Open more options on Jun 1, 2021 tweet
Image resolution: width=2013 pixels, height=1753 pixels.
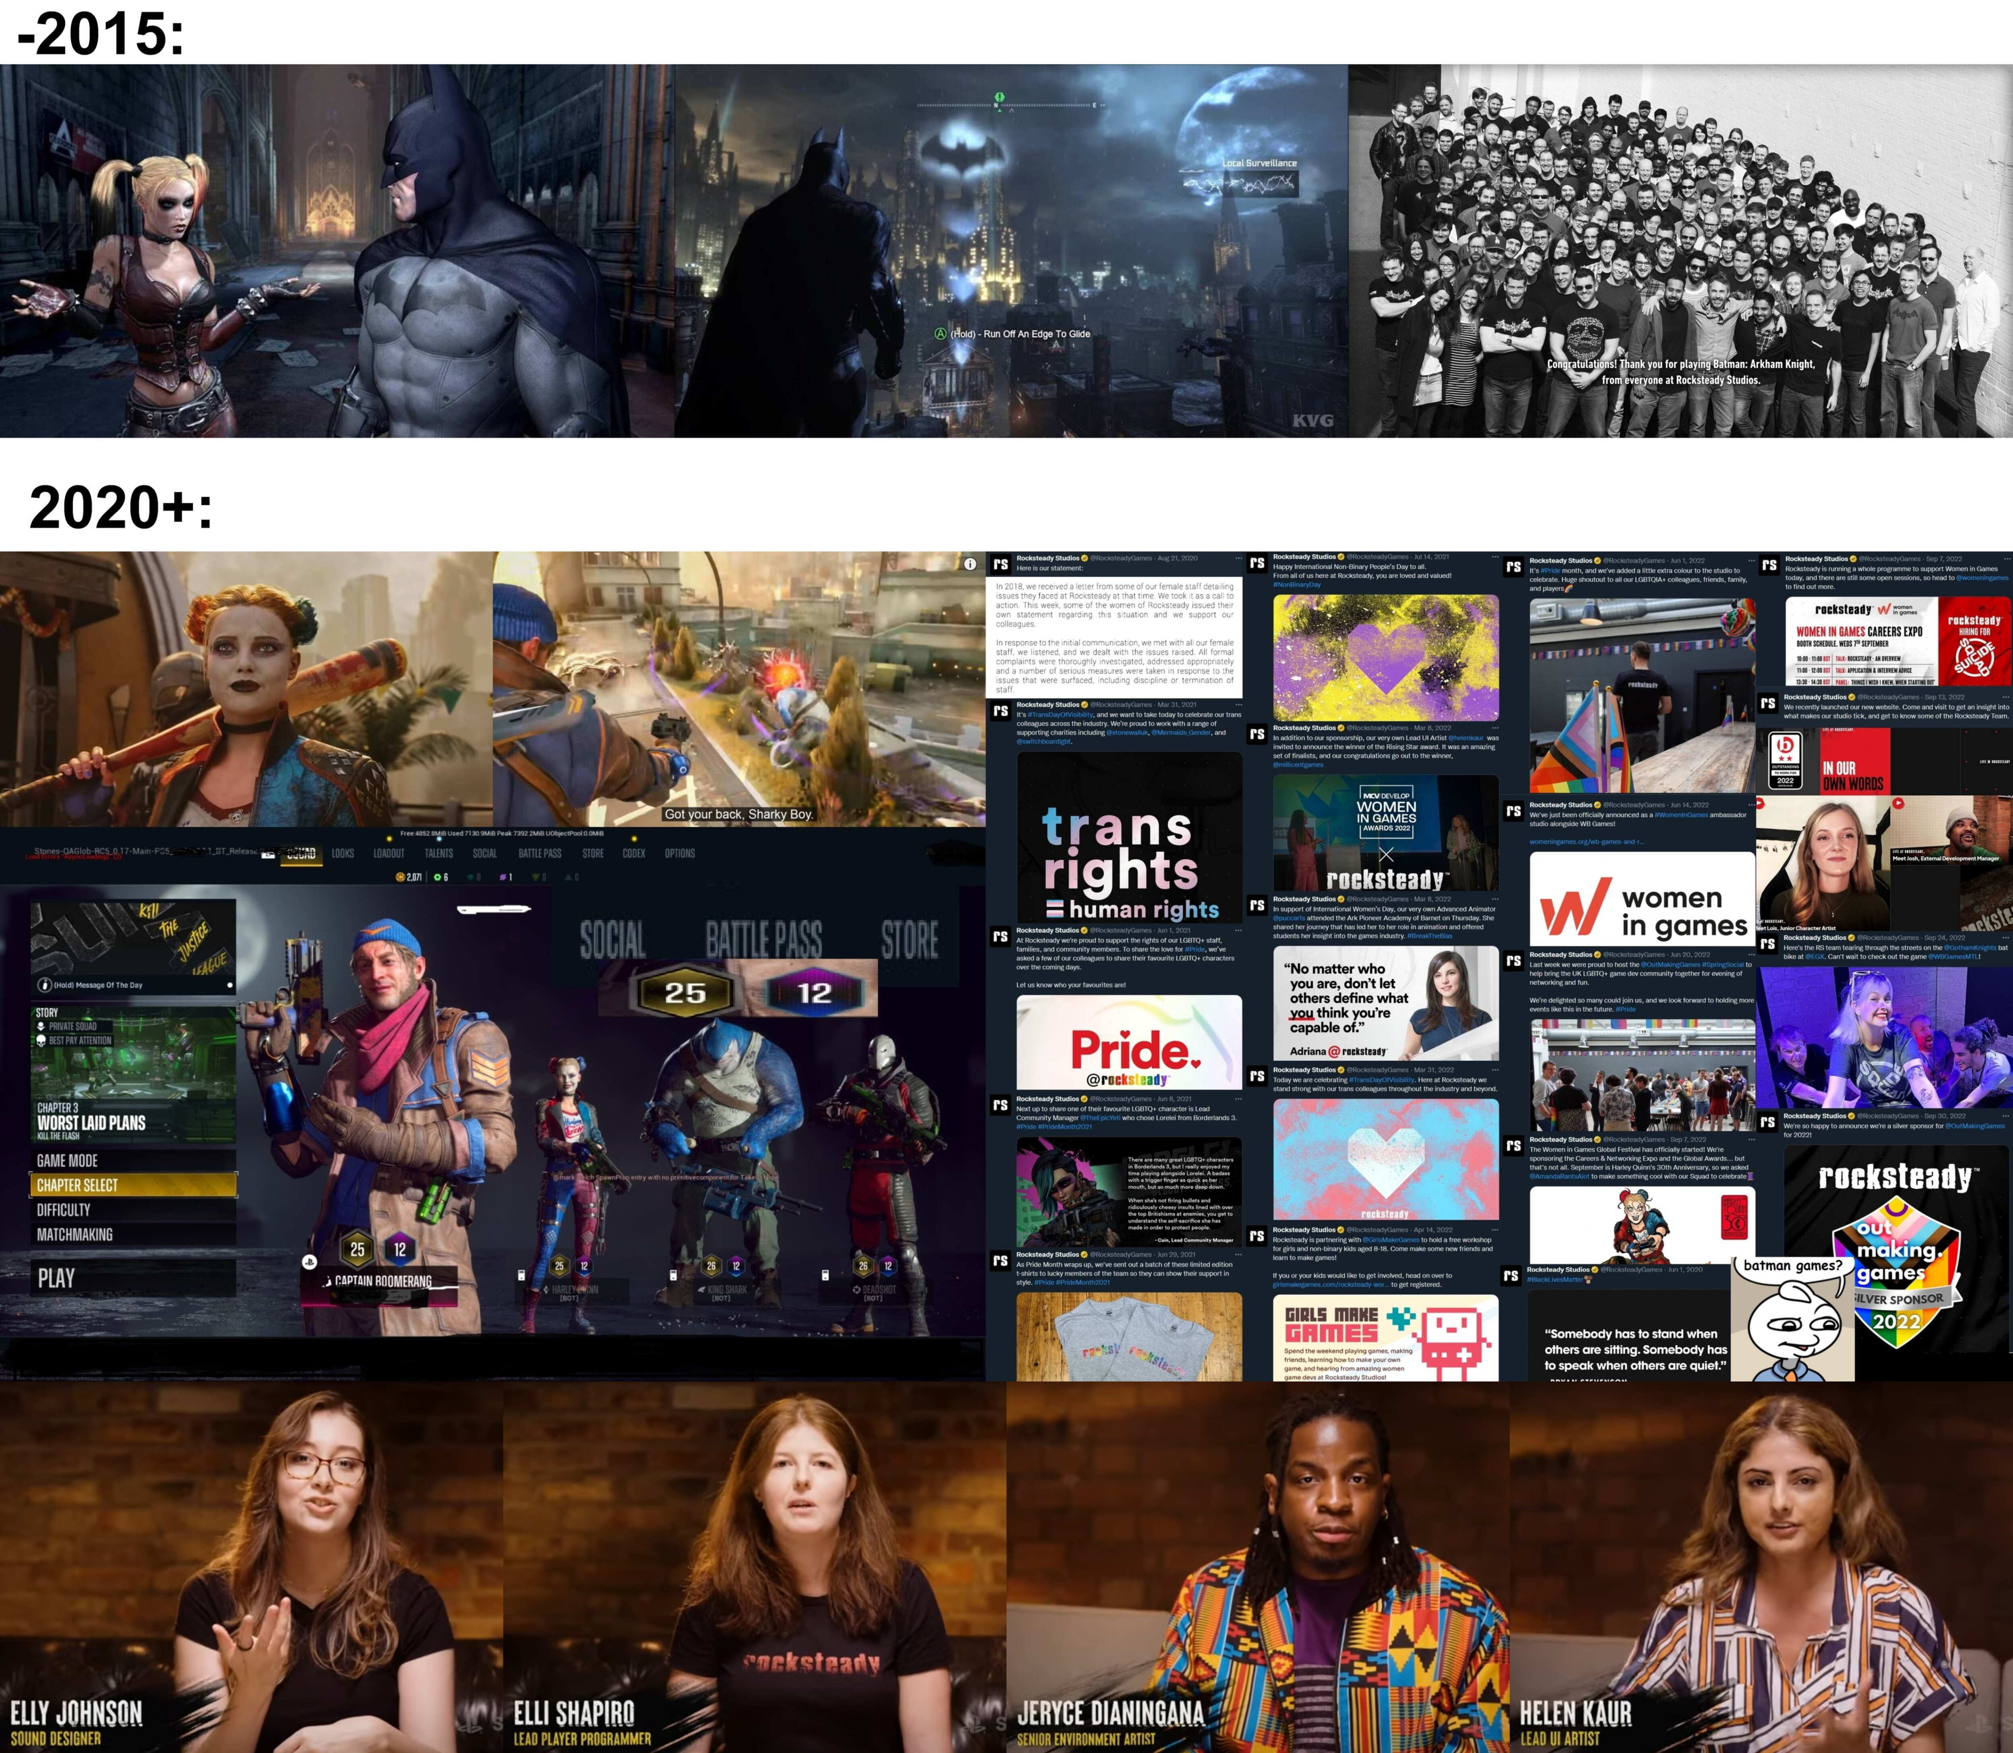coord(1238,930)
